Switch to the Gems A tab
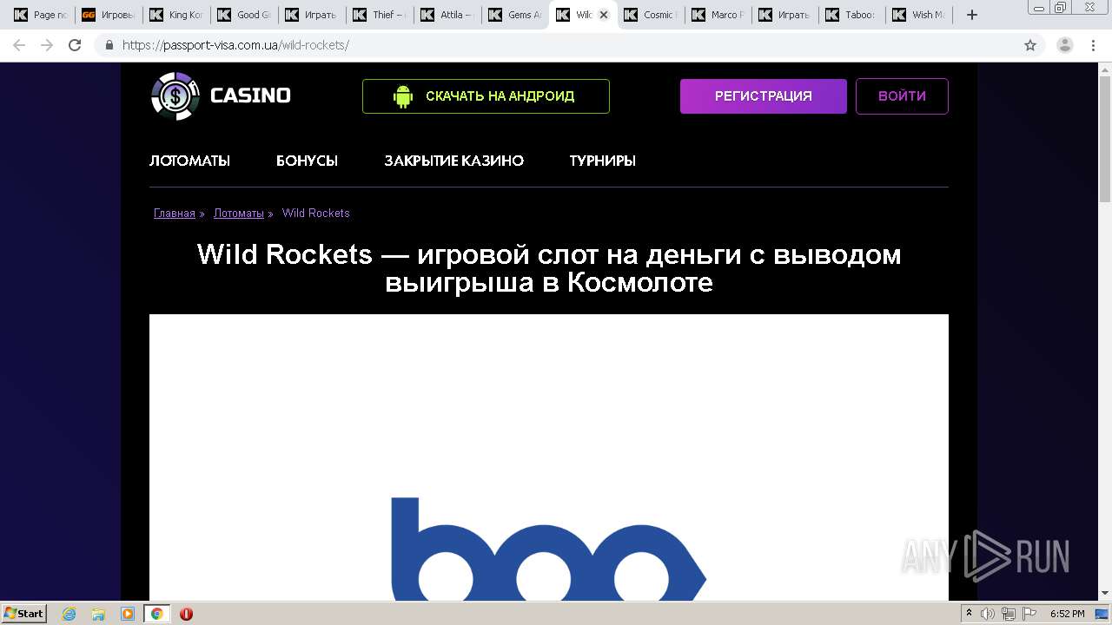This screenshot has width=1112, height=625. [x=514, y=15]
